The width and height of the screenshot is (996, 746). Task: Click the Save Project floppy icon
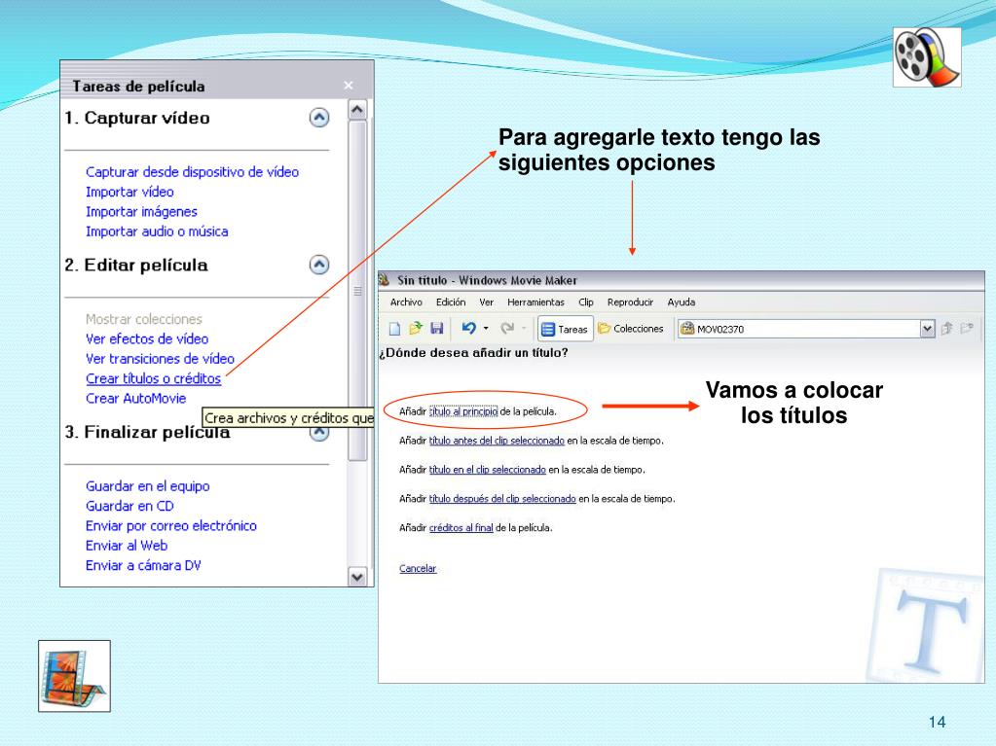pos(436,328)
